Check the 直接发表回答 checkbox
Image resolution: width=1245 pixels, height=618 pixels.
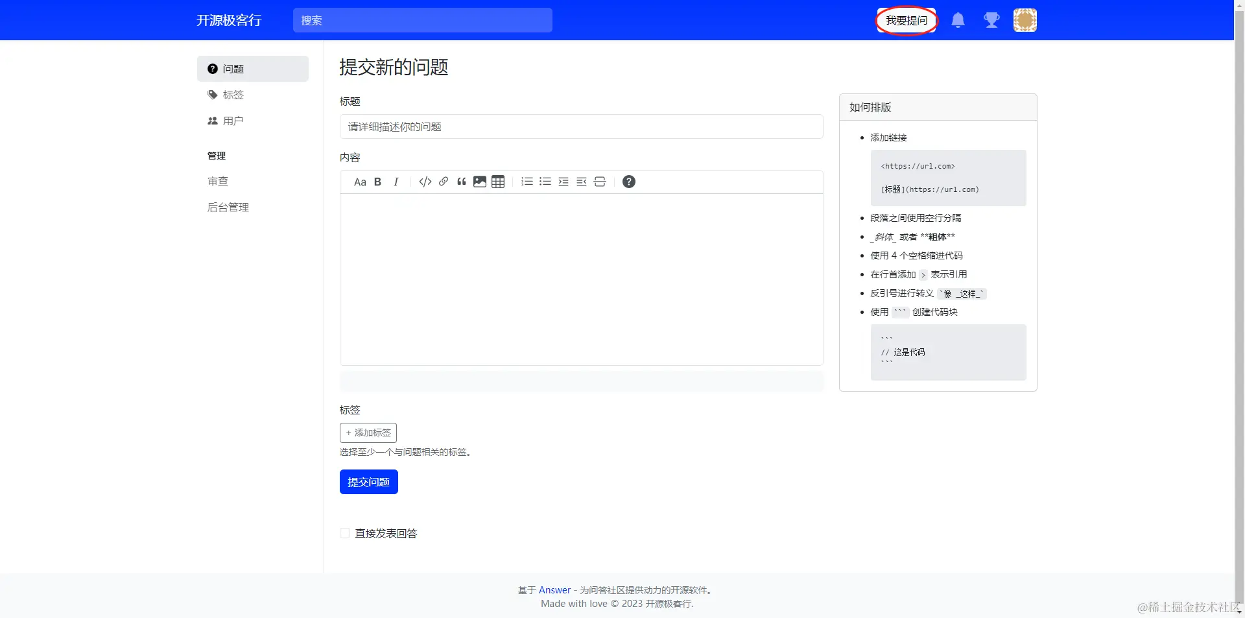(x=345, y=533)
